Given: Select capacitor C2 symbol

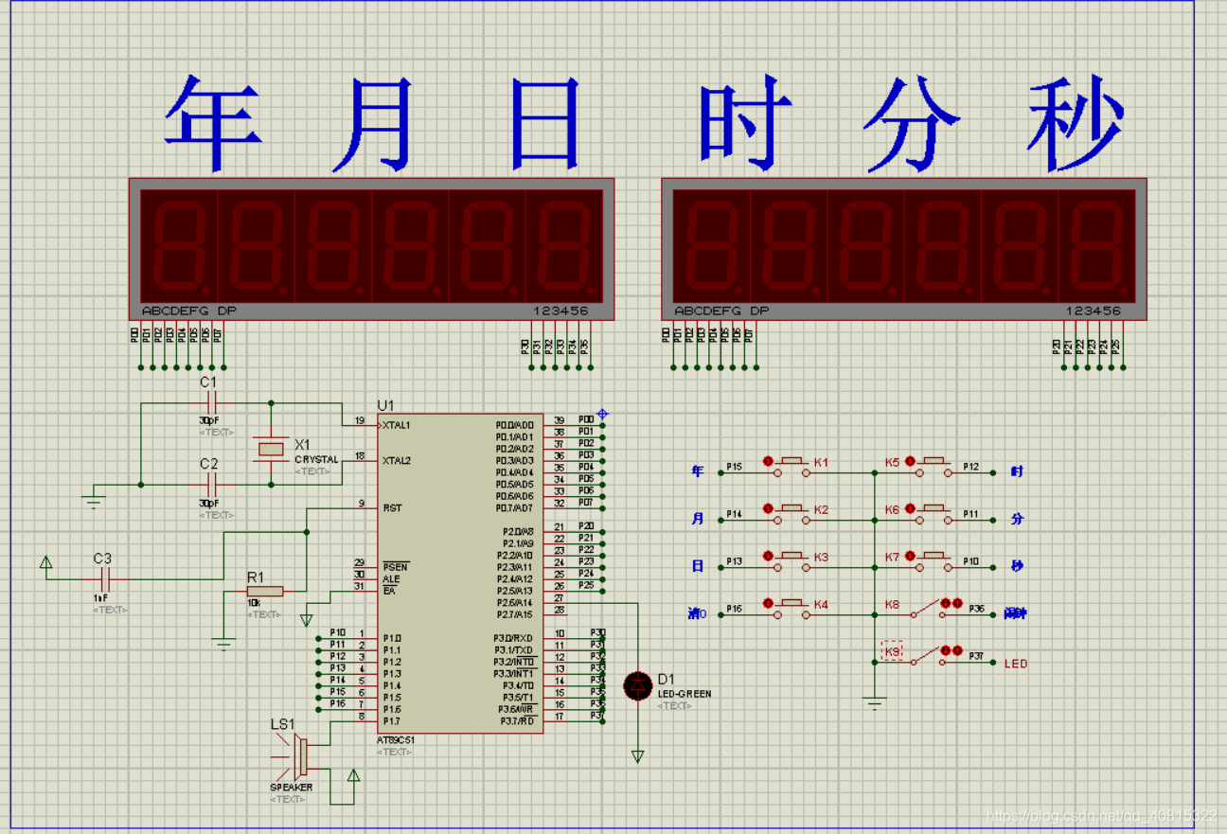Looking at the screenshot, I should [209, 485].
